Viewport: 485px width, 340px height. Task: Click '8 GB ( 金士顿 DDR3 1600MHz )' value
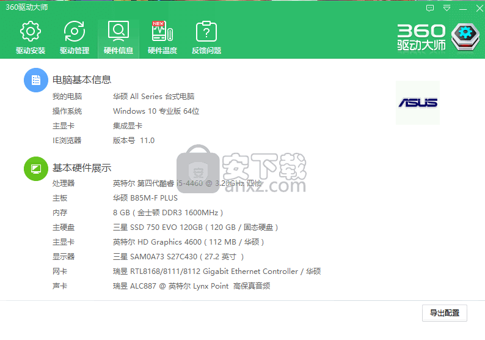click(168, 213)
